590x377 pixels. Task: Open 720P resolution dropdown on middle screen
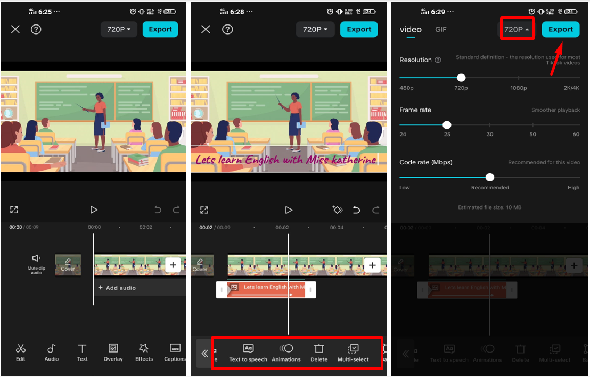click(315, 29)
